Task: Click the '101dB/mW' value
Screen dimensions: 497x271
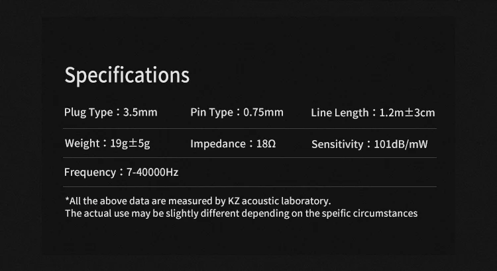Action: click(401, 145)
